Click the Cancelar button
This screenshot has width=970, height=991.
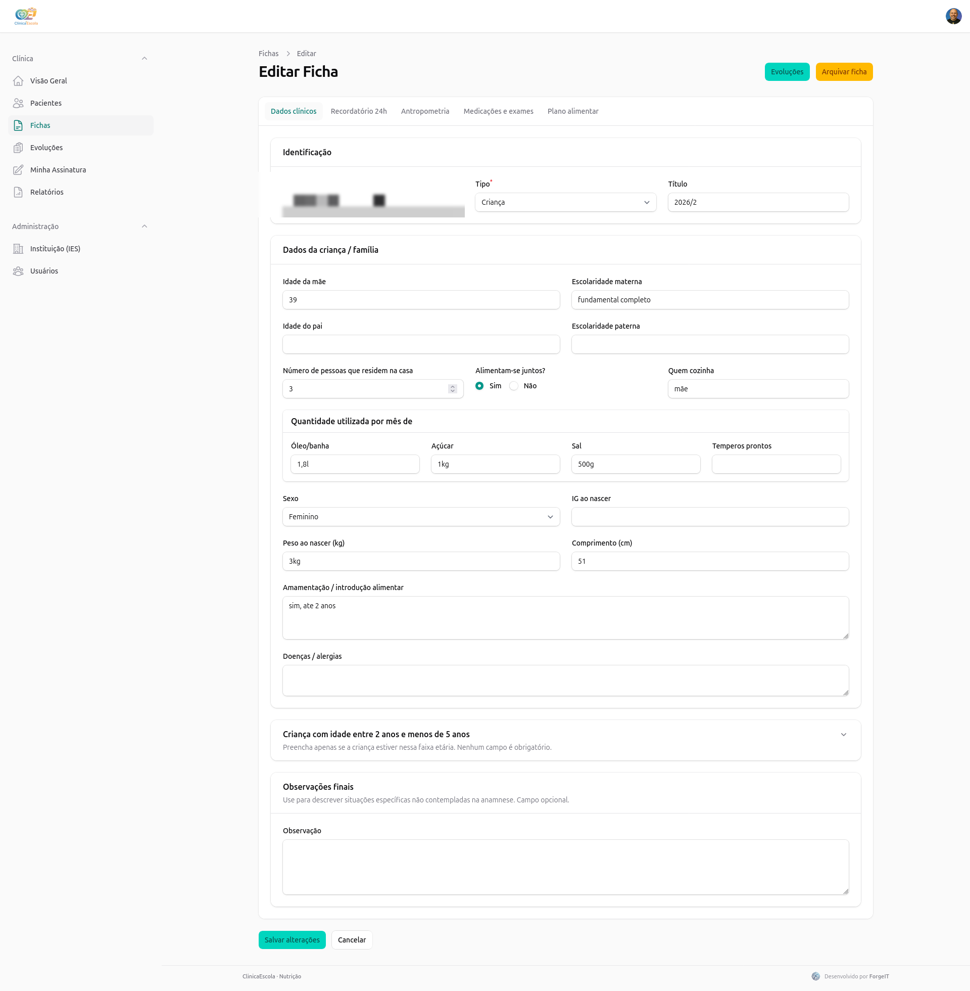coord(352,939)
